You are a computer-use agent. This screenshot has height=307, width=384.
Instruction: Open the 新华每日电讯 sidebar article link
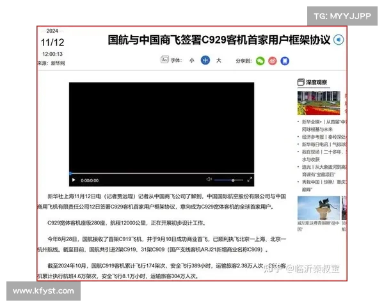click(324, 145)
